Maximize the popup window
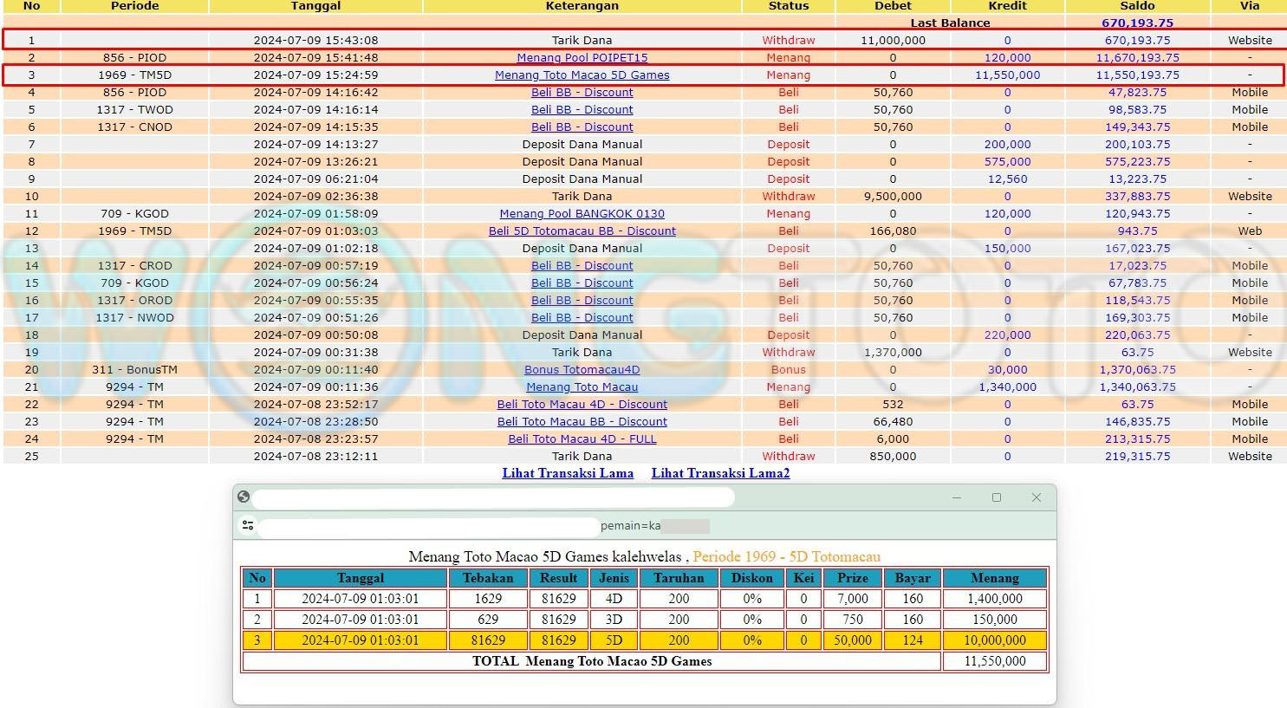This screenshot has height=708, width=1287. pos(996,497)
